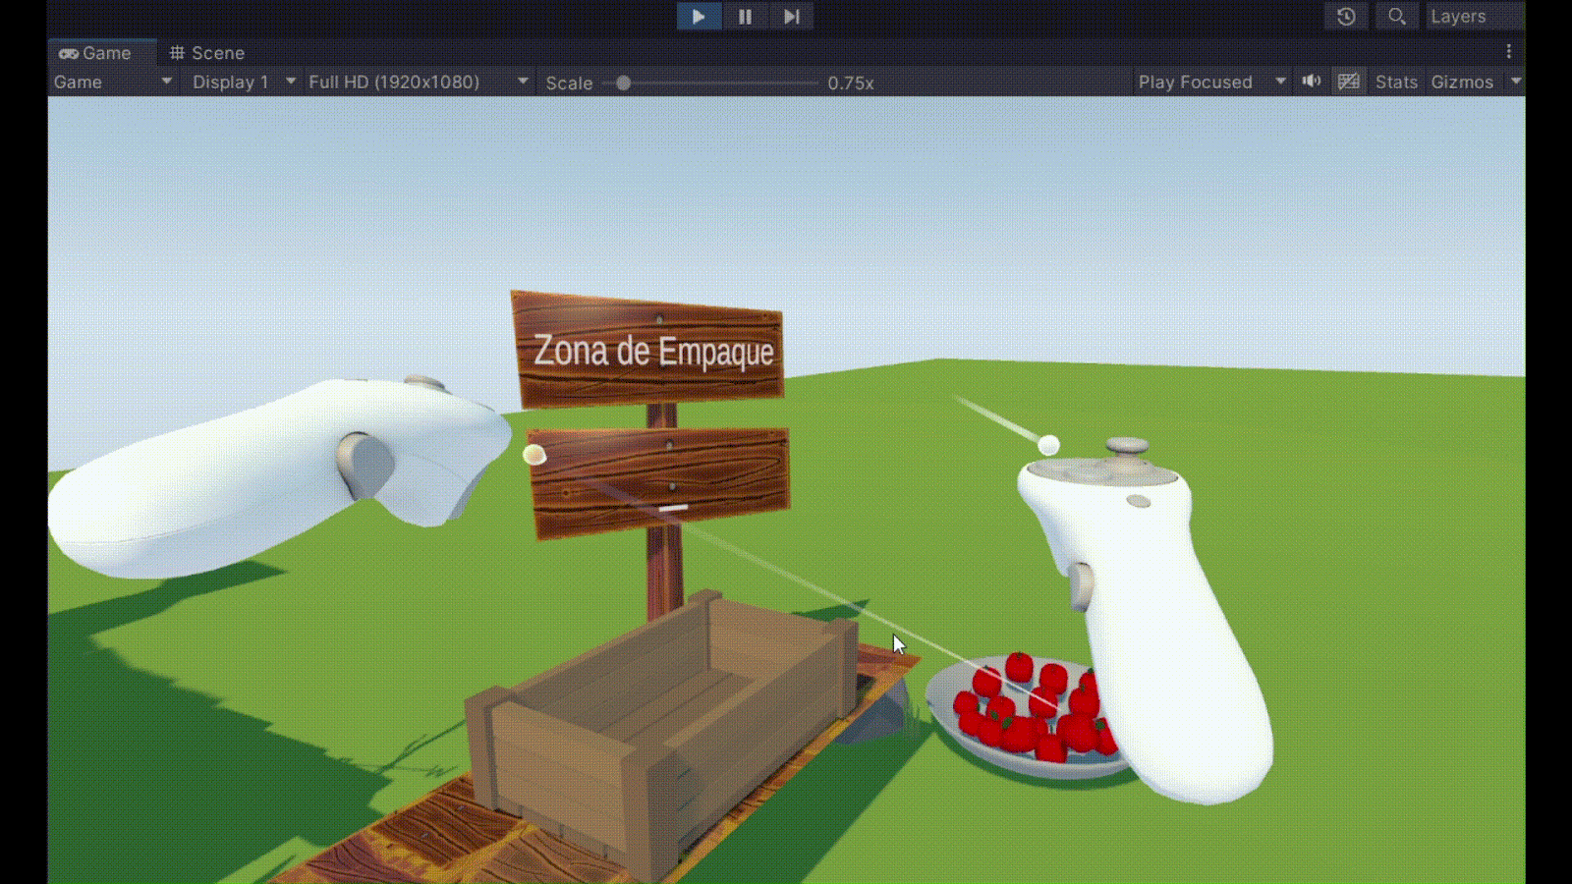Toggle the mute audio speaker icon
Image resolution: width=1572 pixels, height=884 pixels.
coord(1312,82)
